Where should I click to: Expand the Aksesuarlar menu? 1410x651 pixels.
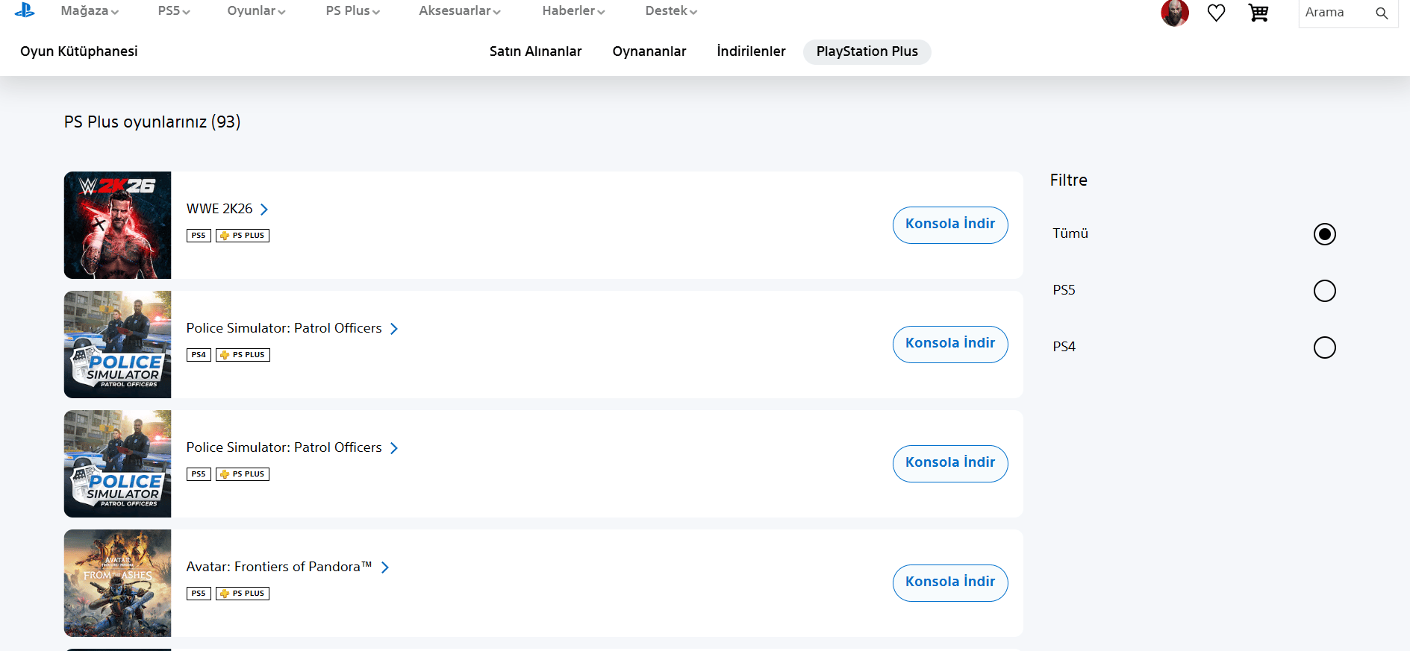coord(460,11)
